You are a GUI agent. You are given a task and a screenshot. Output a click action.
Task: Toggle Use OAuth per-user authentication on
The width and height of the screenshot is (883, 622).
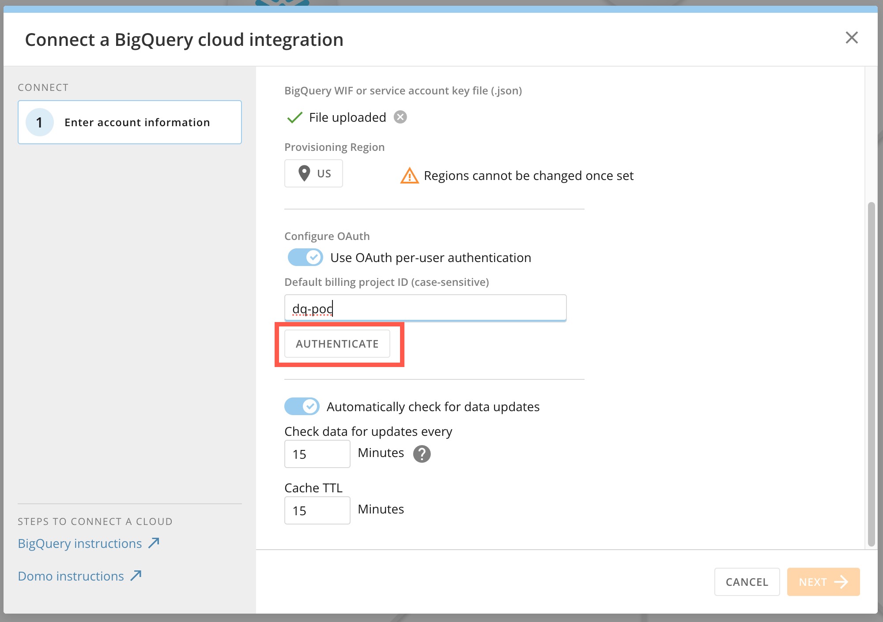coord(305,257)
